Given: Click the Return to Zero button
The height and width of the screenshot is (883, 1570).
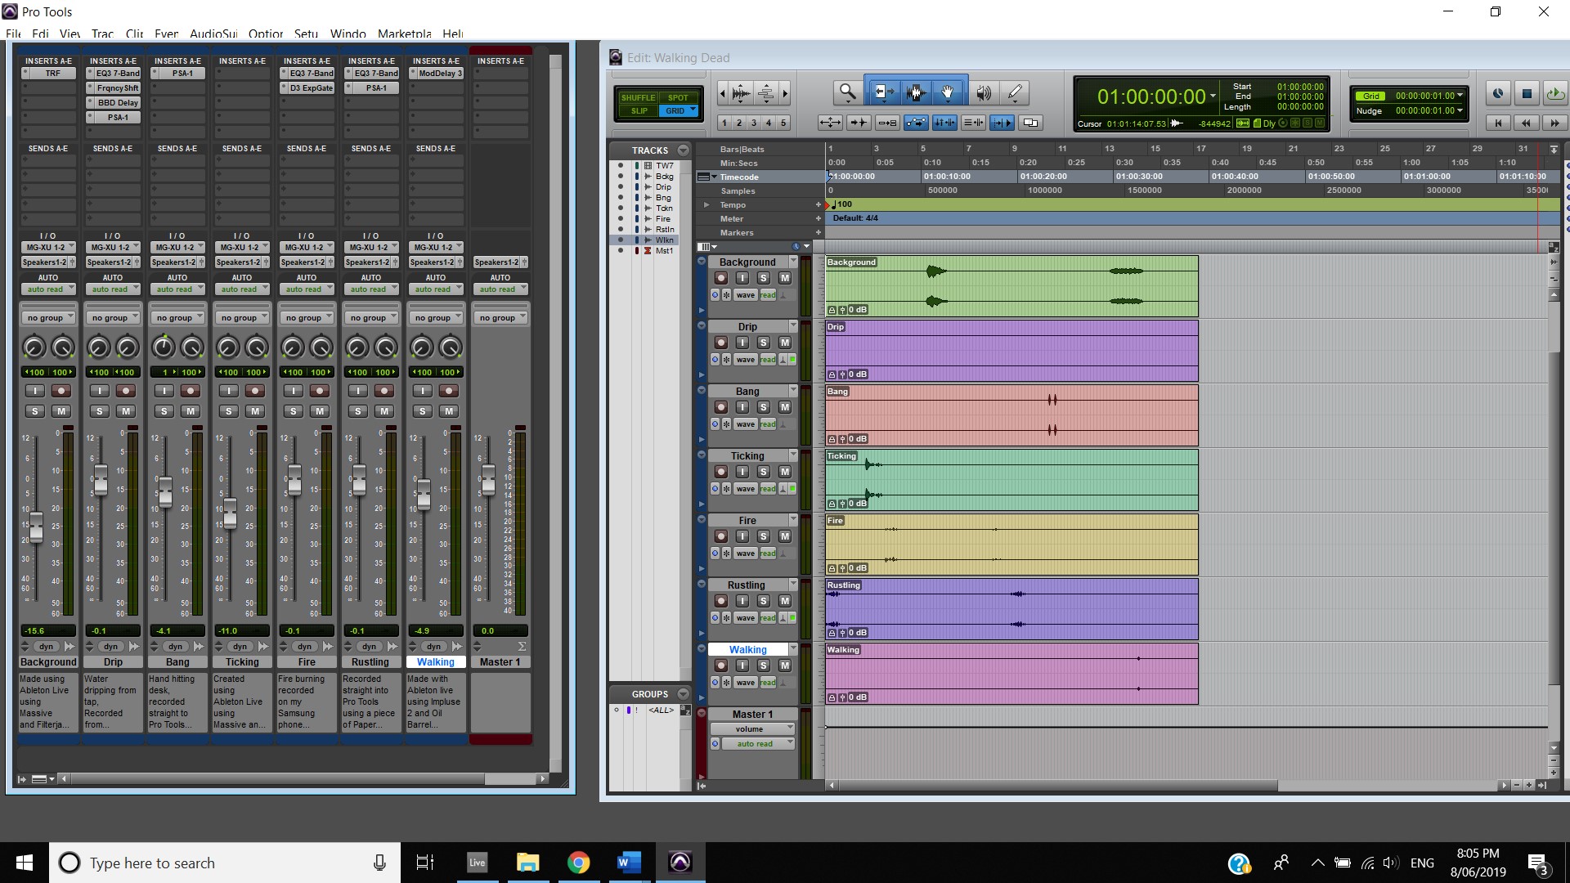Looking at the screenshot, I should coord(1498,123).
